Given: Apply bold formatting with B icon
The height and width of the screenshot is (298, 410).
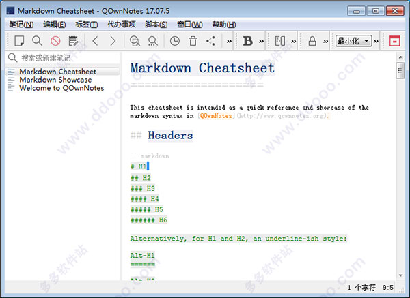Looking at the screenshot, I should click(248, 41).
